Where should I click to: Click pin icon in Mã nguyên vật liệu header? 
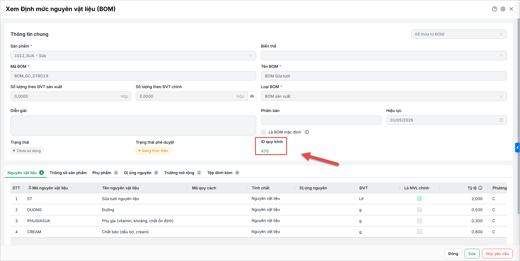click(30, 188)
